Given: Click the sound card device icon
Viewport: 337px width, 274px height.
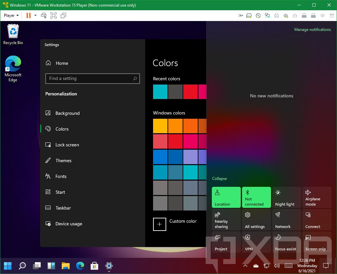Looking at the screenshot, I should tap(286, 15).
